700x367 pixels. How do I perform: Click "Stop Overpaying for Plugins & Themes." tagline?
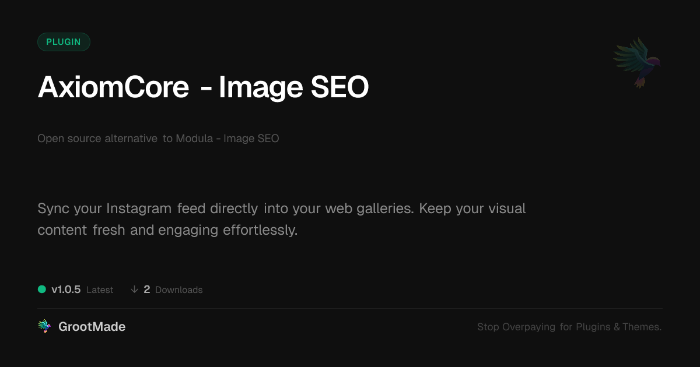[x=569, y=327]
